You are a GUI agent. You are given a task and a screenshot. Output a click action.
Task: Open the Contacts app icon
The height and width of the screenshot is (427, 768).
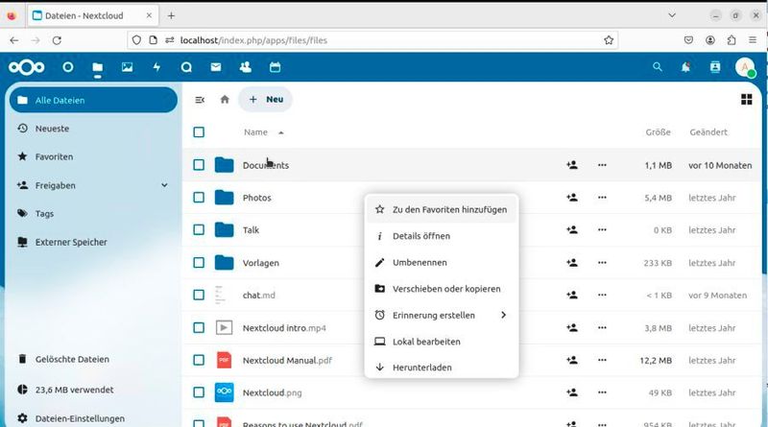click(x=246, y=67)
